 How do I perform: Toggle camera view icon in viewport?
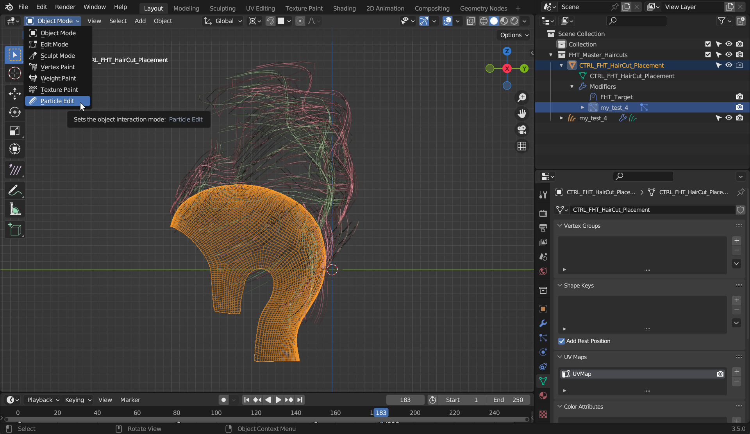522,130
